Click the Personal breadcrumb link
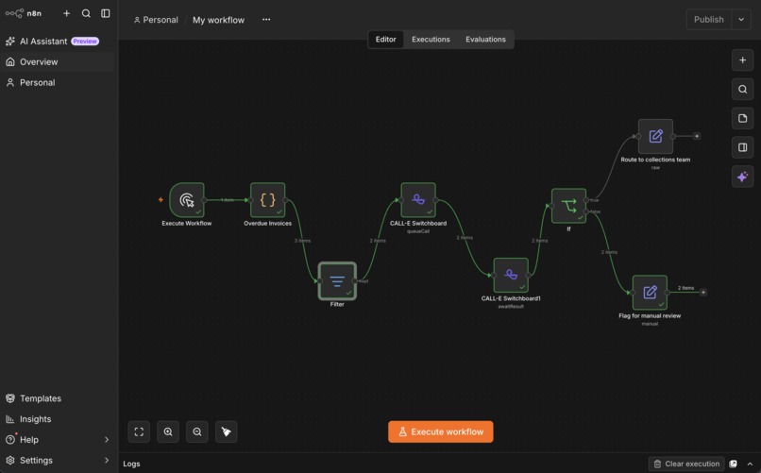Viewport: 761px width, 473px height. click(156, 20)
